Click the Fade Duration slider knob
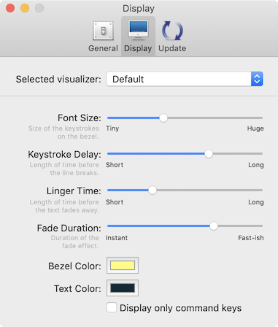This screenshot has height=327, width=278. (214, 226)
